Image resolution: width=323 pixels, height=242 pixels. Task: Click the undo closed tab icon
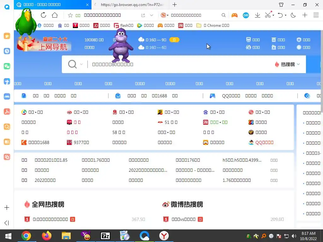click(x=280, y=15)
